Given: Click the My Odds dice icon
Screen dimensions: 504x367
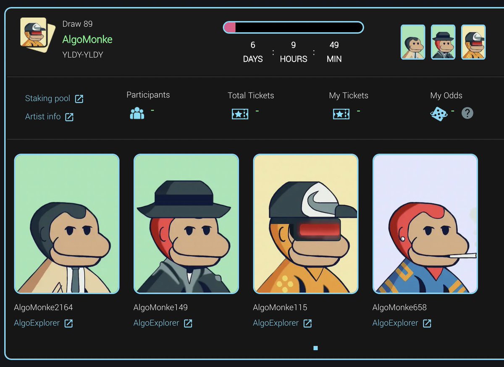Looking at the screenshot, I should click(x=439, y=114).
